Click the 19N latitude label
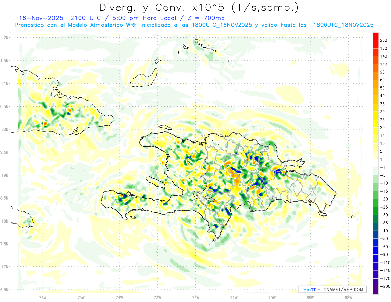Viewport: 391px width, 302px height. pyautogui.click(x=5, y=175)
